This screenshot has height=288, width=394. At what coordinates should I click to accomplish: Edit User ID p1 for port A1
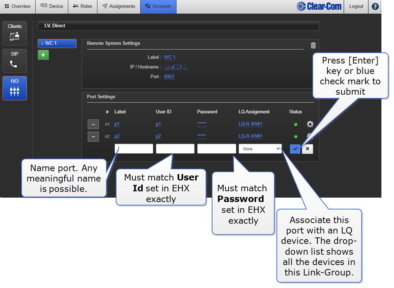[158, 124]
